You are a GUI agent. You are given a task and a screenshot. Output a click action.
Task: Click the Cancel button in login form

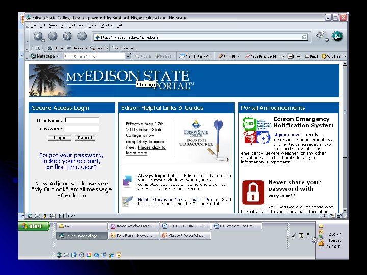pyautogui.click(x=85, y=137)
